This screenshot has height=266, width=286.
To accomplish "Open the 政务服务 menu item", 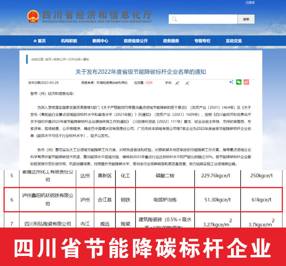I will click(x=171, y=41).
